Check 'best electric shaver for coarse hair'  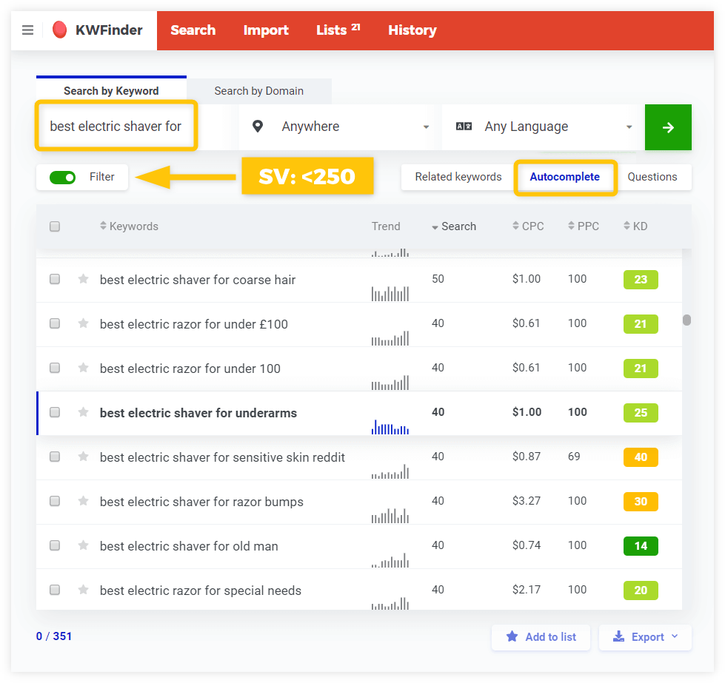pos(55,279)
